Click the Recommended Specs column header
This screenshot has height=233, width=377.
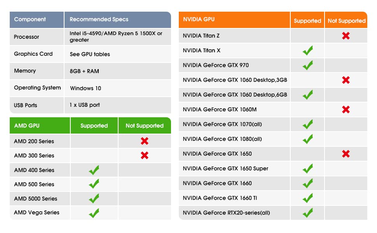99,19
